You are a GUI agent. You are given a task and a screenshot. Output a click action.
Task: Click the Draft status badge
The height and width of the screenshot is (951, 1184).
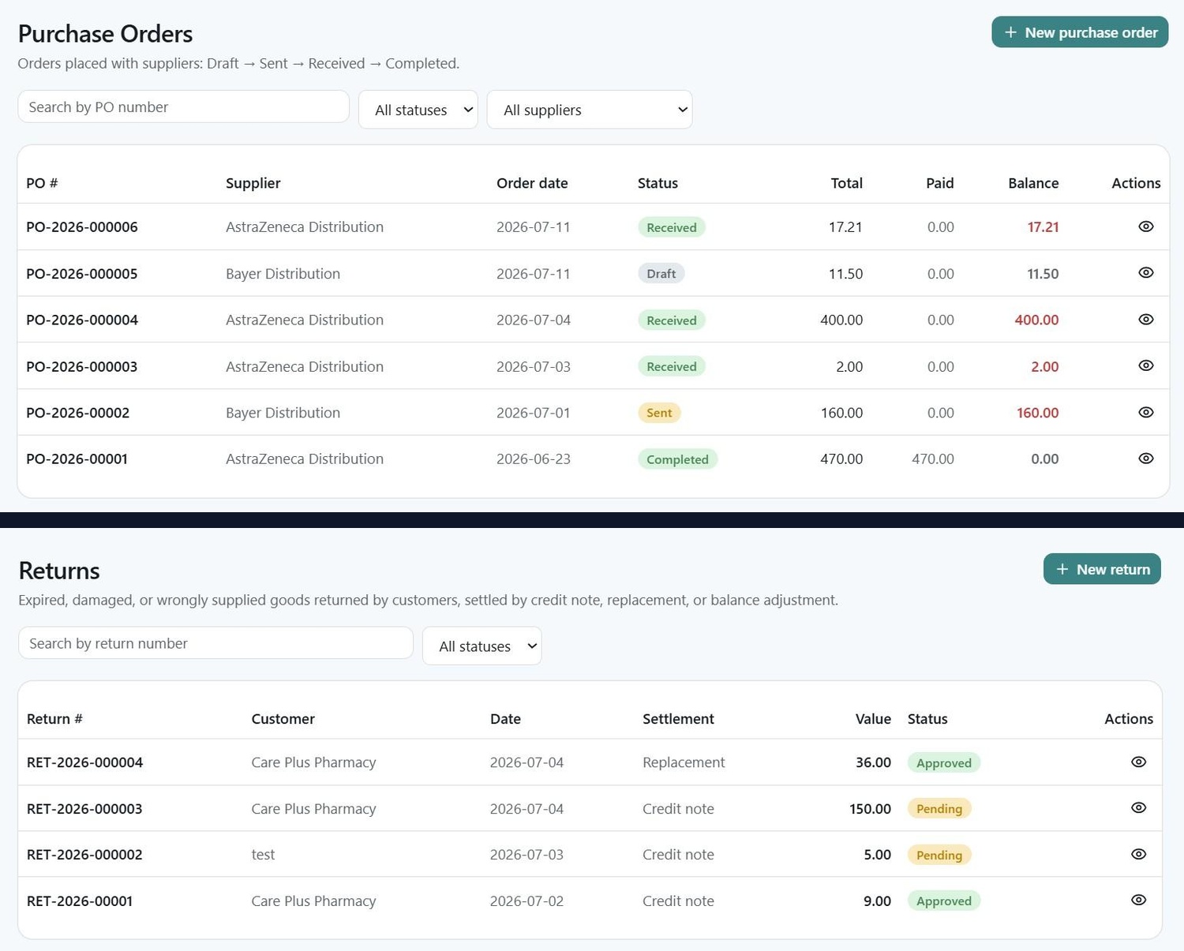[661, 273]
